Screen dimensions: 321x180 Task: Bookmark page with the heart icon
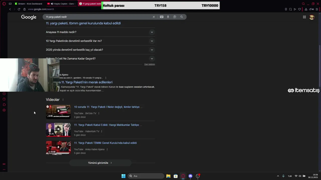click(x=299, y=9)
